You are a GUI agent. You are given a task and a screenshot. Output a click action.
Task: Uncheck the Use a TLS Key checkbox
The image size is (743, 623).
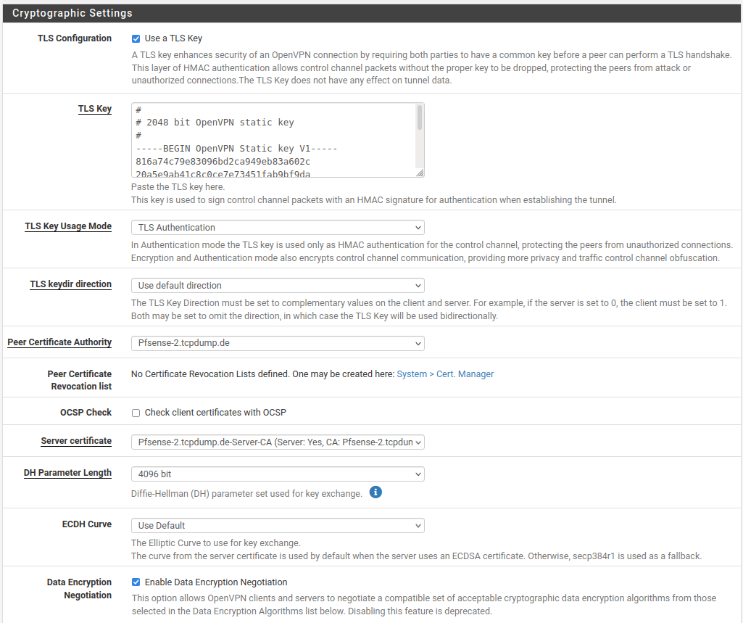[x=136, y=38]
